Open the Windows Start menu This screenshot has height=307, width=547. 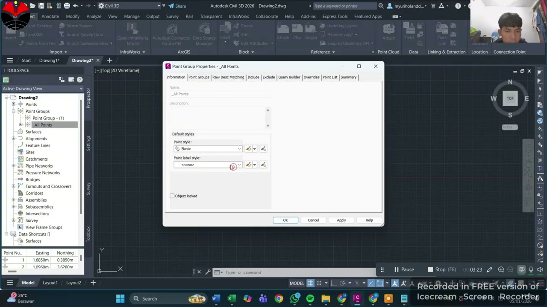(x=120, y=298)
